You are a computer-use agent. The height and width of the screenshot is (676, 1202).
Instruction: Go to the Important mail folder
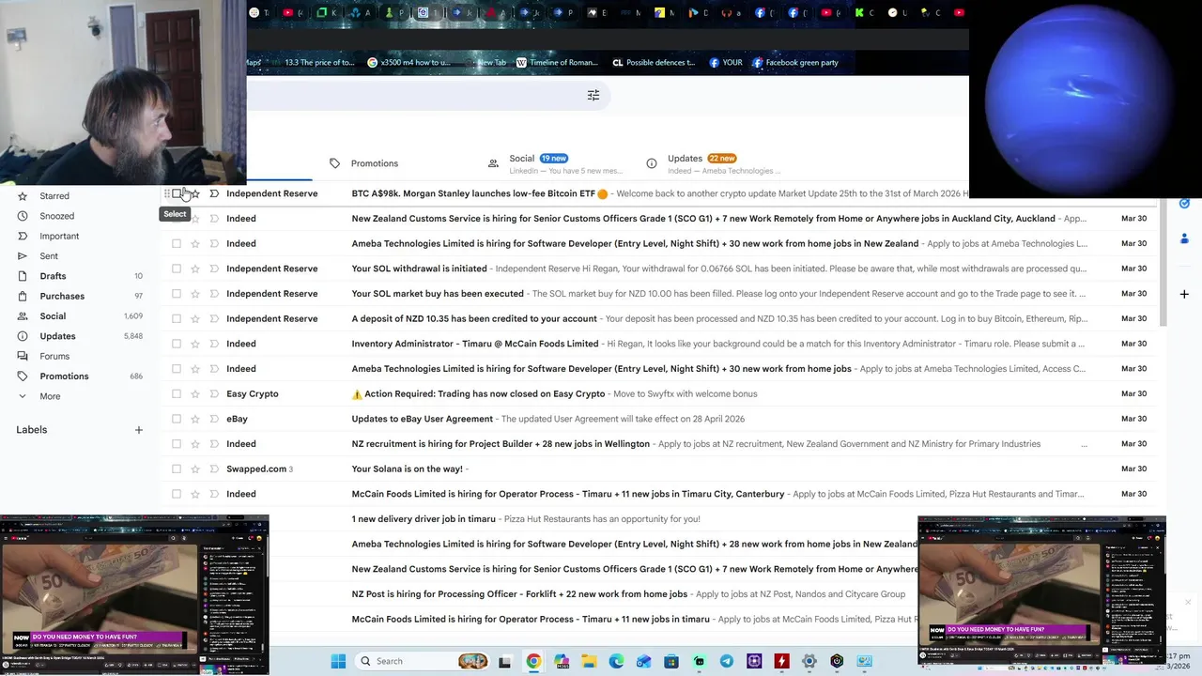(x=59, y=237)
